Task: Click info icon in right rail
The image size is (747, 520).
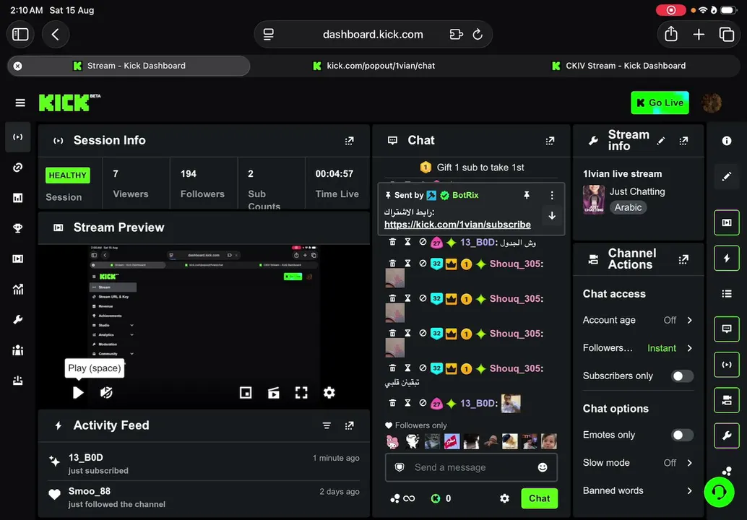Action: click(x=727, y=141)
